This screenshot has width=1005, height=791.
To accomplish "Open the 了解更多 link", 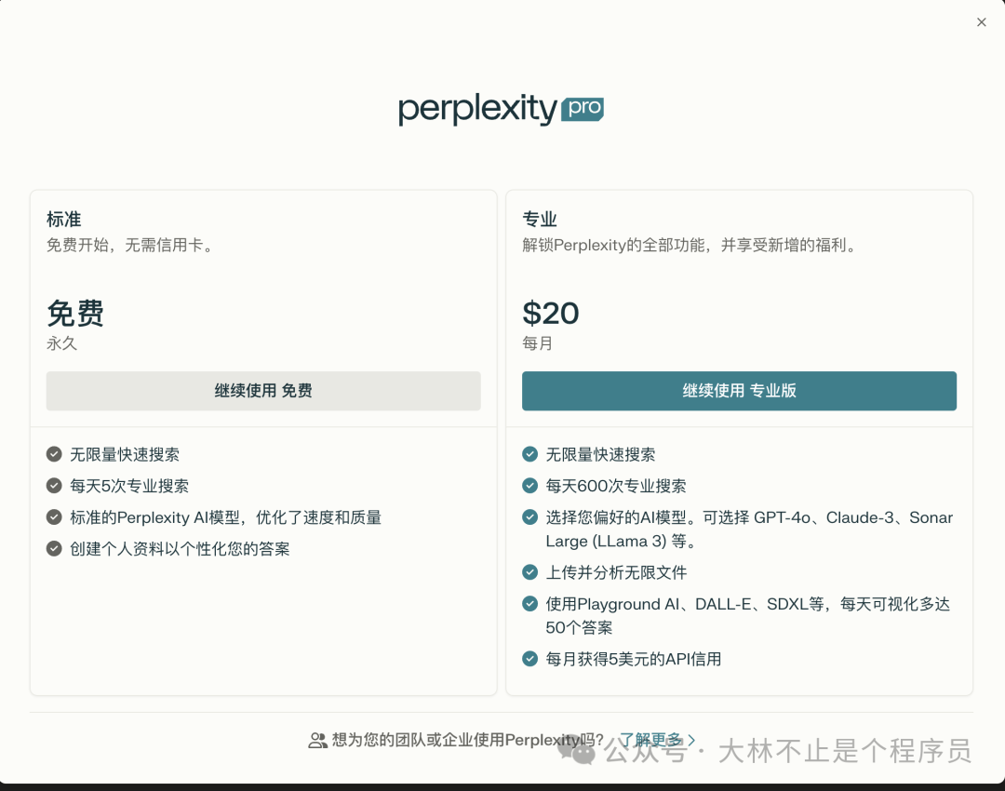I will pyautogui.click(x=650, y=740).
